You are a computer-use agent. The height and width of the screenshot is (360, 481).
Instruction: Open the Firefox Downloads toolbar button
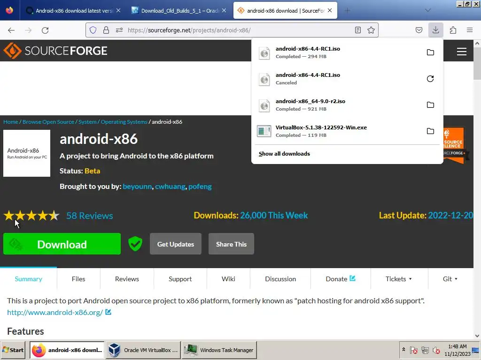click(435, 30)
